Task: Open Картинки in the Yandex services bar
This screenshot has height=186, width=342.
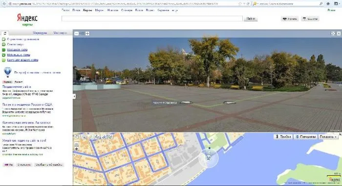Action: coord(163,10)
